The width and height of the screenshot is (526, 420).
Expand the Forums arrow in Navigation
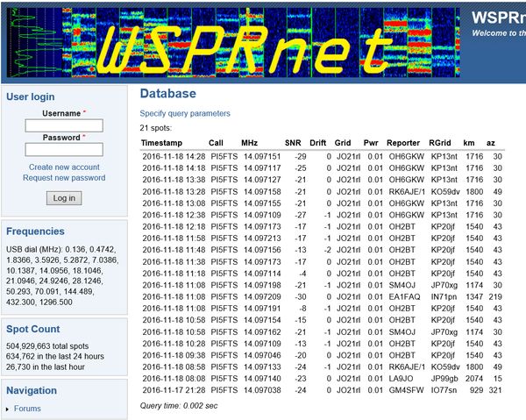click(8, 409)
